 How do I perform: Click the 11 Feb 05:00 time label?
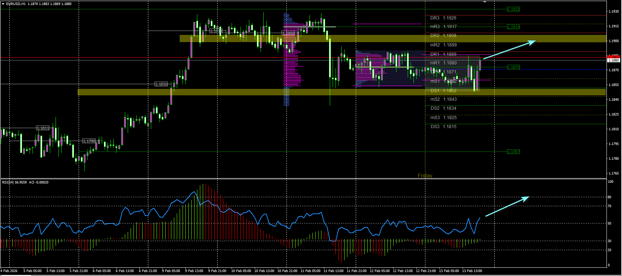(x=310, y=271)
